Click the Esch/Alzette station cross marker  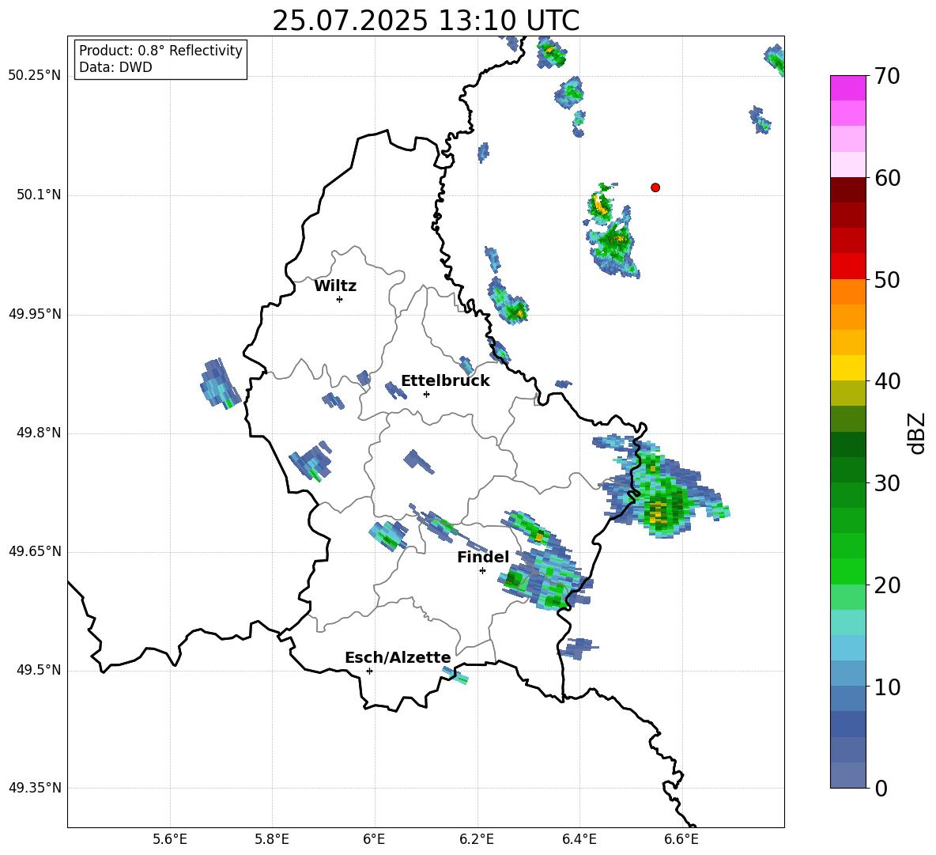click(x=369, y=671)
